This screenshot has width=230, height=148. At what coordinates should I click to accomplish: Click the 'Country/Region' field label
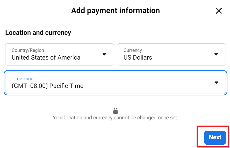28,50
